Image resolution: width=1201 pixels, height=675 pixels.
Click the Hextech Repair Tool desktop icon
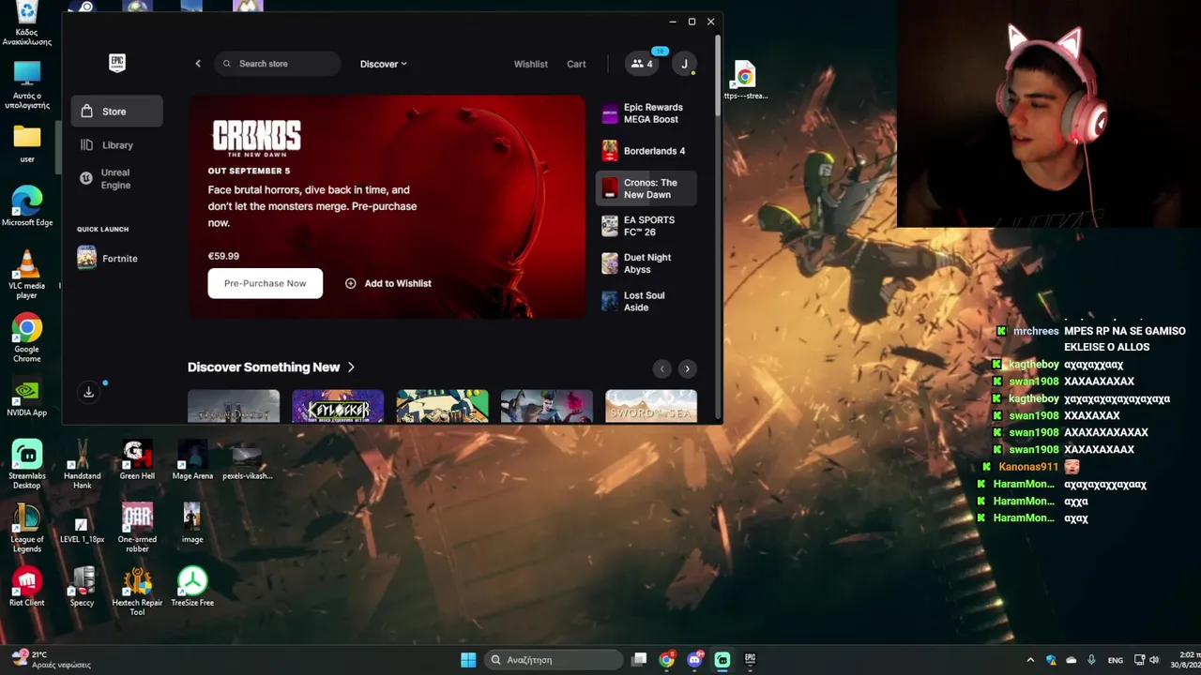point(137,592)
